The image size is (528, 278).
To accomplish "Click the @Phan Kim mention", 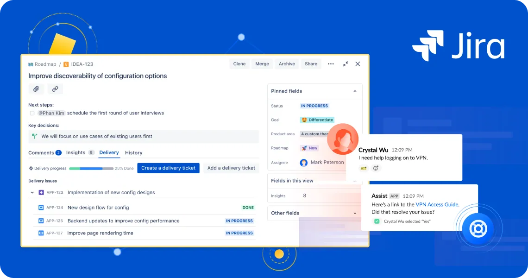I will pos(51,113).
